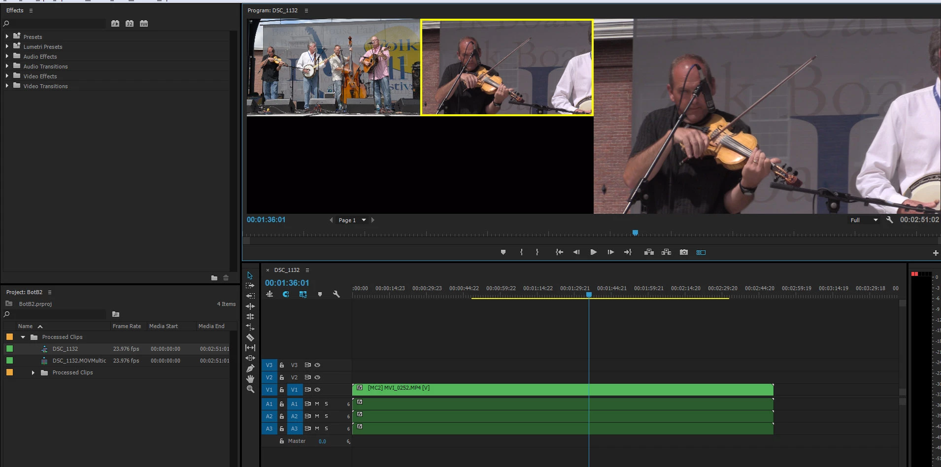Open timeline display settings wrench

336,294
